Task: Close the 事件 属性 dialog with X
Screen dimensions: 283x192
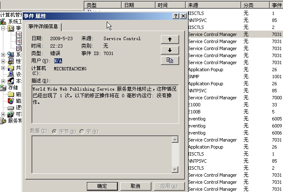Action: click(x=183, y=16)
